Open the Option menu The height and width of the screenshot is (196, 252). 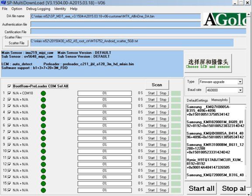(17, 9)
